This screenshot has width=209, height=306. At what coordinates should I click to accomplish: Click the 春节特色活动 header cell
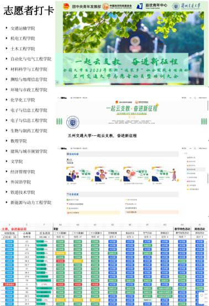click(x=182, y=229)
